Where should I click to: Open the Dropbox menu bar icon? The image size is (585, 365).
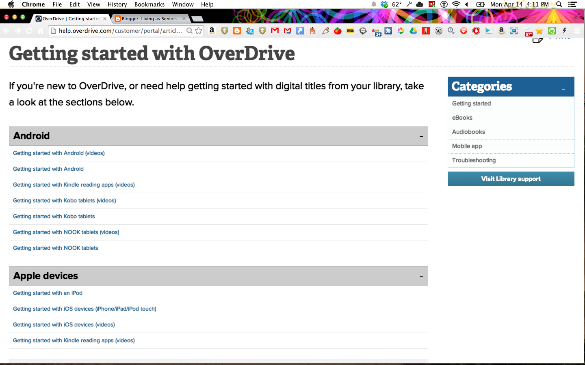(x=384, y=4)
